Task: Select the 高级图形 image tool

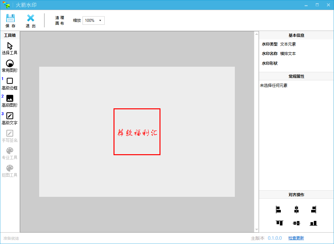Action: 10,101
